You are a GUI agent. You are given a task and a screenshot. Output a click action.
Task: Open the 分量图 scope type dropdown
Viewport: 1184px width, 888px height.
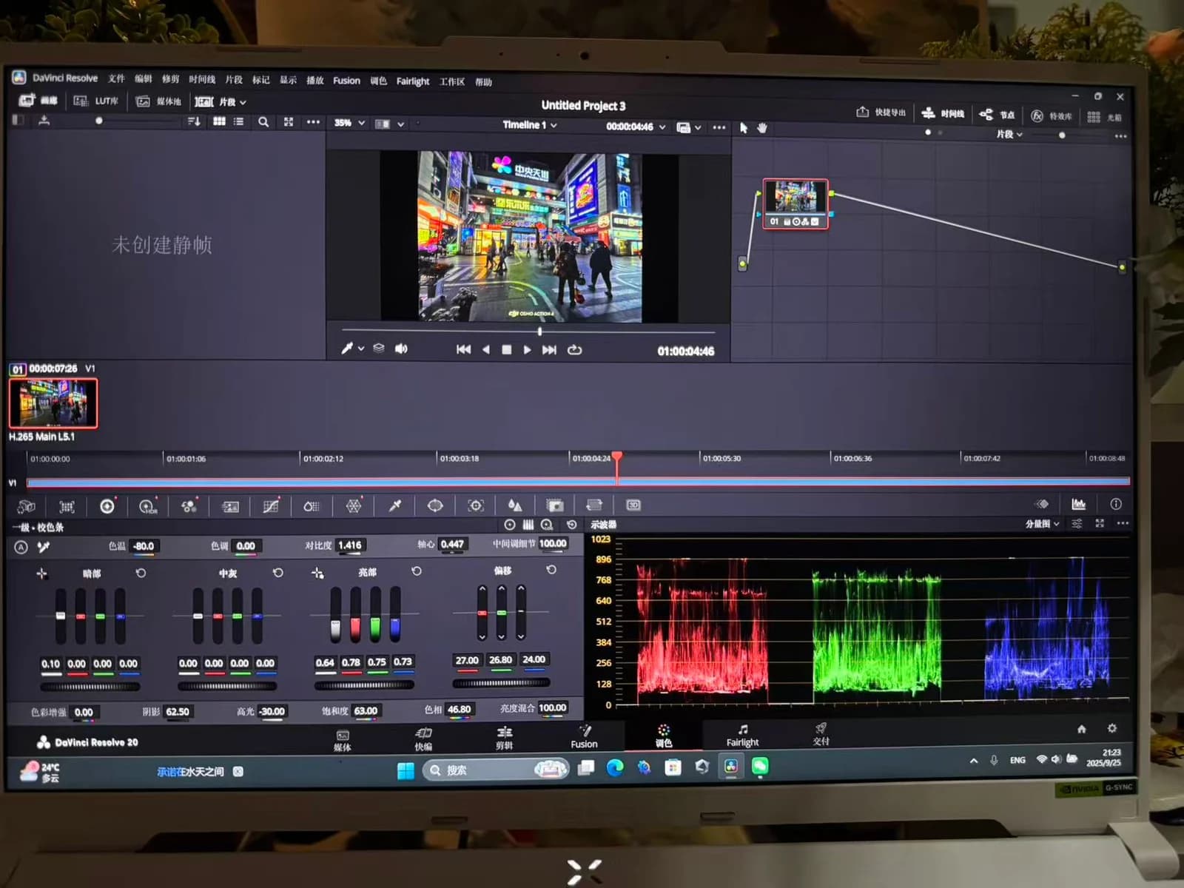click(1042, 524)
